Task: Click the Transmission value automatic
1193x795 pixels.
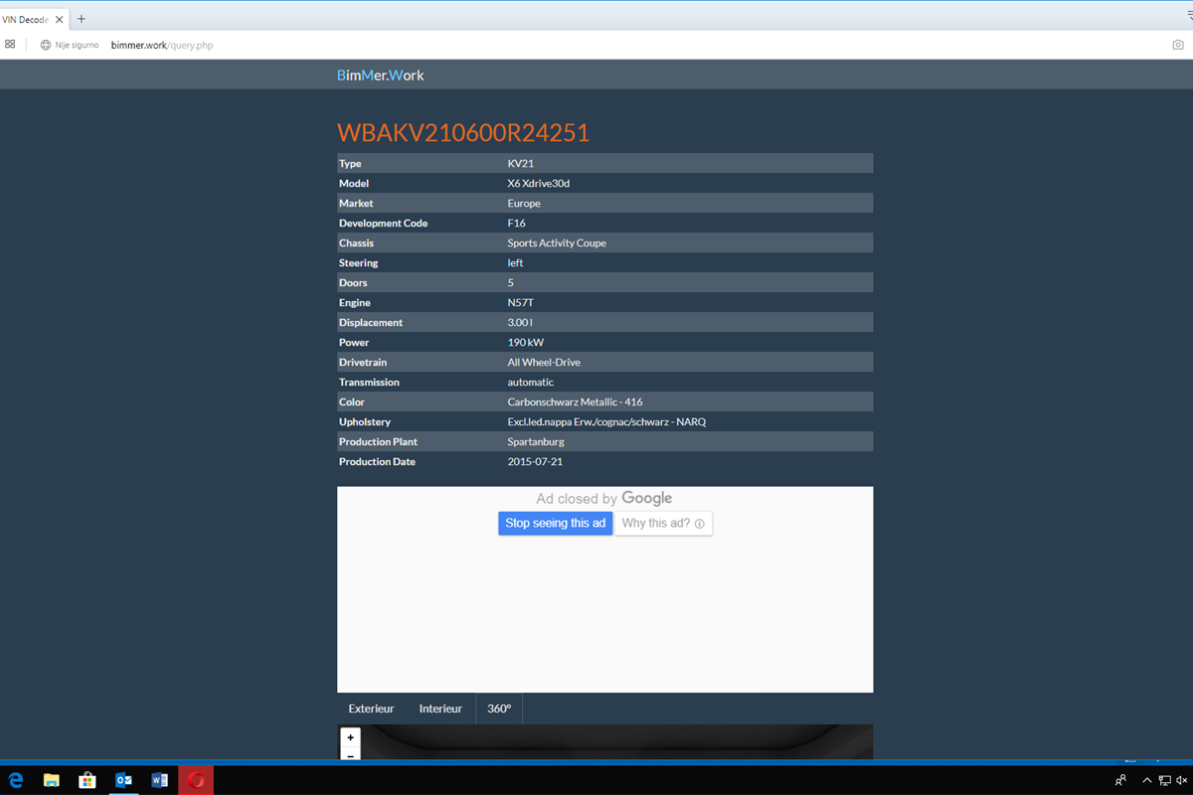Action: click(x=531, y=383)
